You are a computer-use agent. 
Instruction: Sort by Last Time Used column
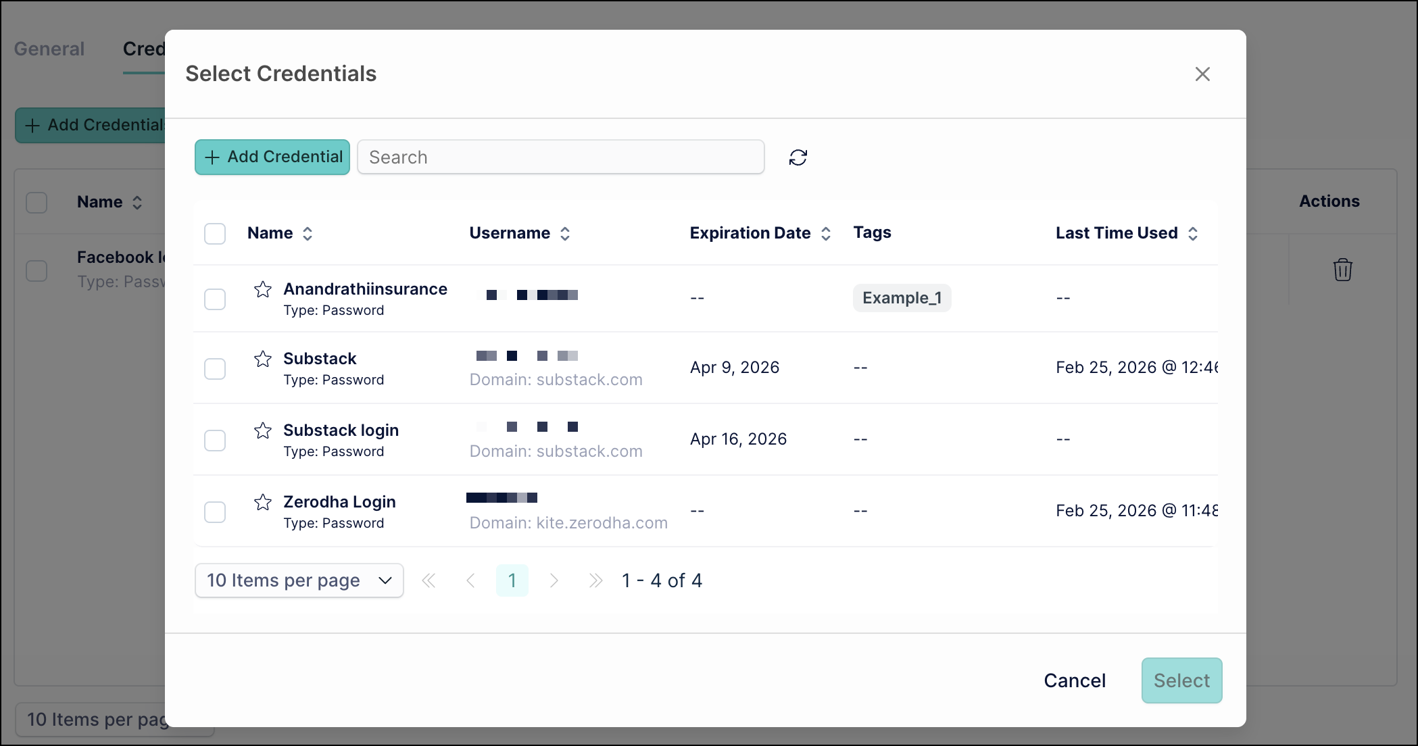[1194, 232]
